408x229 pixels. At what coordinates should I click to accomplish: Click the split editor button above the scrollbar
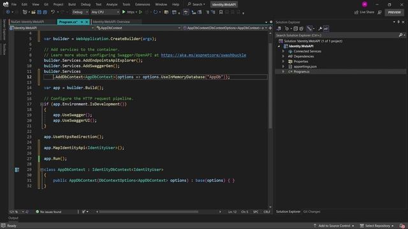(x=270, y=28)
